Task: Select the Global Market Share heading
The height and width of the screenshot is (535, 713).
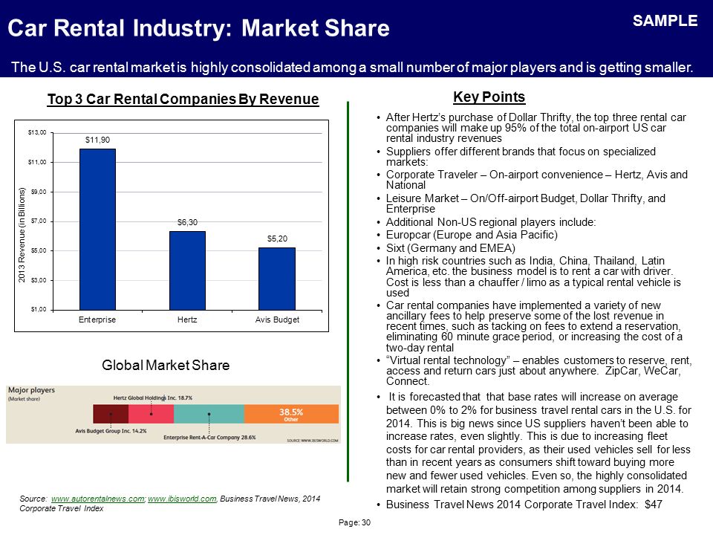Action: (166, 366)
